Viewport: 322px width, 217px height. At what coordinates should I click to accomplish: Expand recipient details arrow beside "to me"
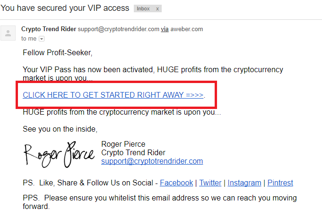click(42, 39)
